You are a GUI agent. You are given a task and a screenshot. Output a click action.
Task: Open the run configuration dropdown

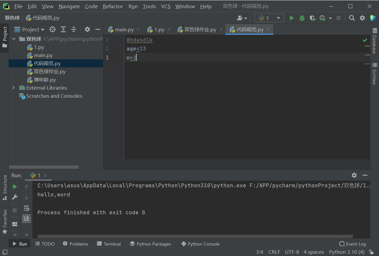(269, 18)
